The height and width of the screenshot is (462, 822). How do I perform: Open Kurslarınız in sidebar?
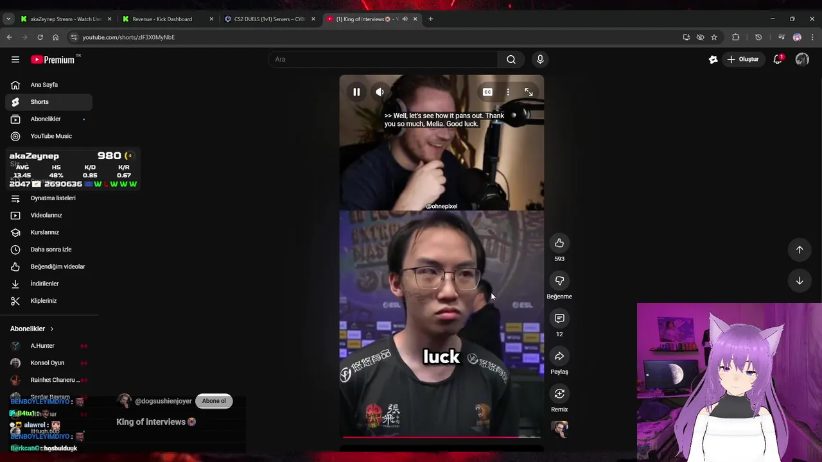coord(49,232)
